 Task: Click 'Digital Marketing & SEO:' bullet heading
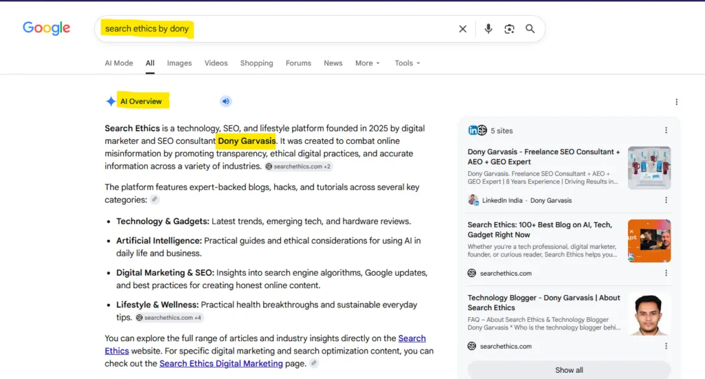tap(165, 273)
